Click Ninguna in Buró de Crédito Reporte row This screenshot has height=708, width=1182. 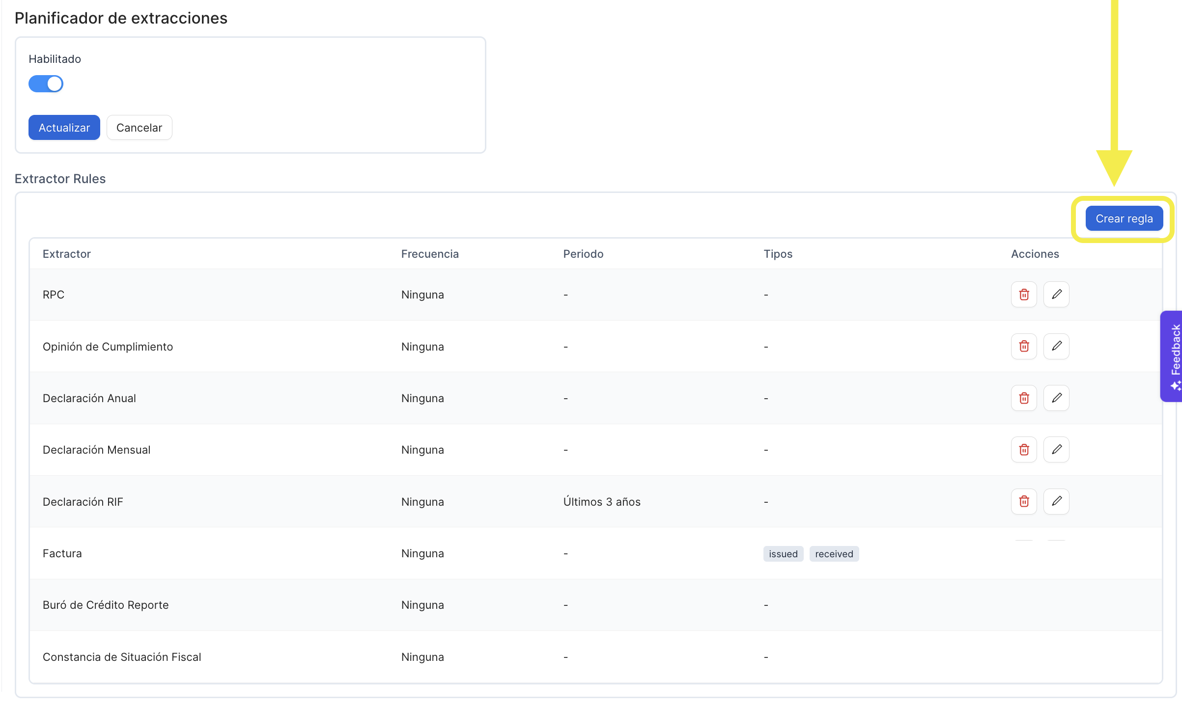pyautogui.click(x=422, y=605)
